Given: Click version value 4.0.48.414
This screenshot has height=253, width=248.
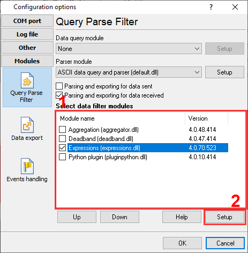Looking at the screenshot, I should (202, 130).
